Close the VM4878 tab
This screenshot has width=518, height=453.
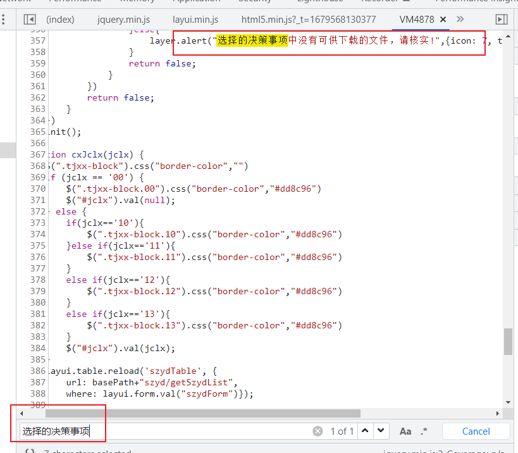[x=443, y=20]
